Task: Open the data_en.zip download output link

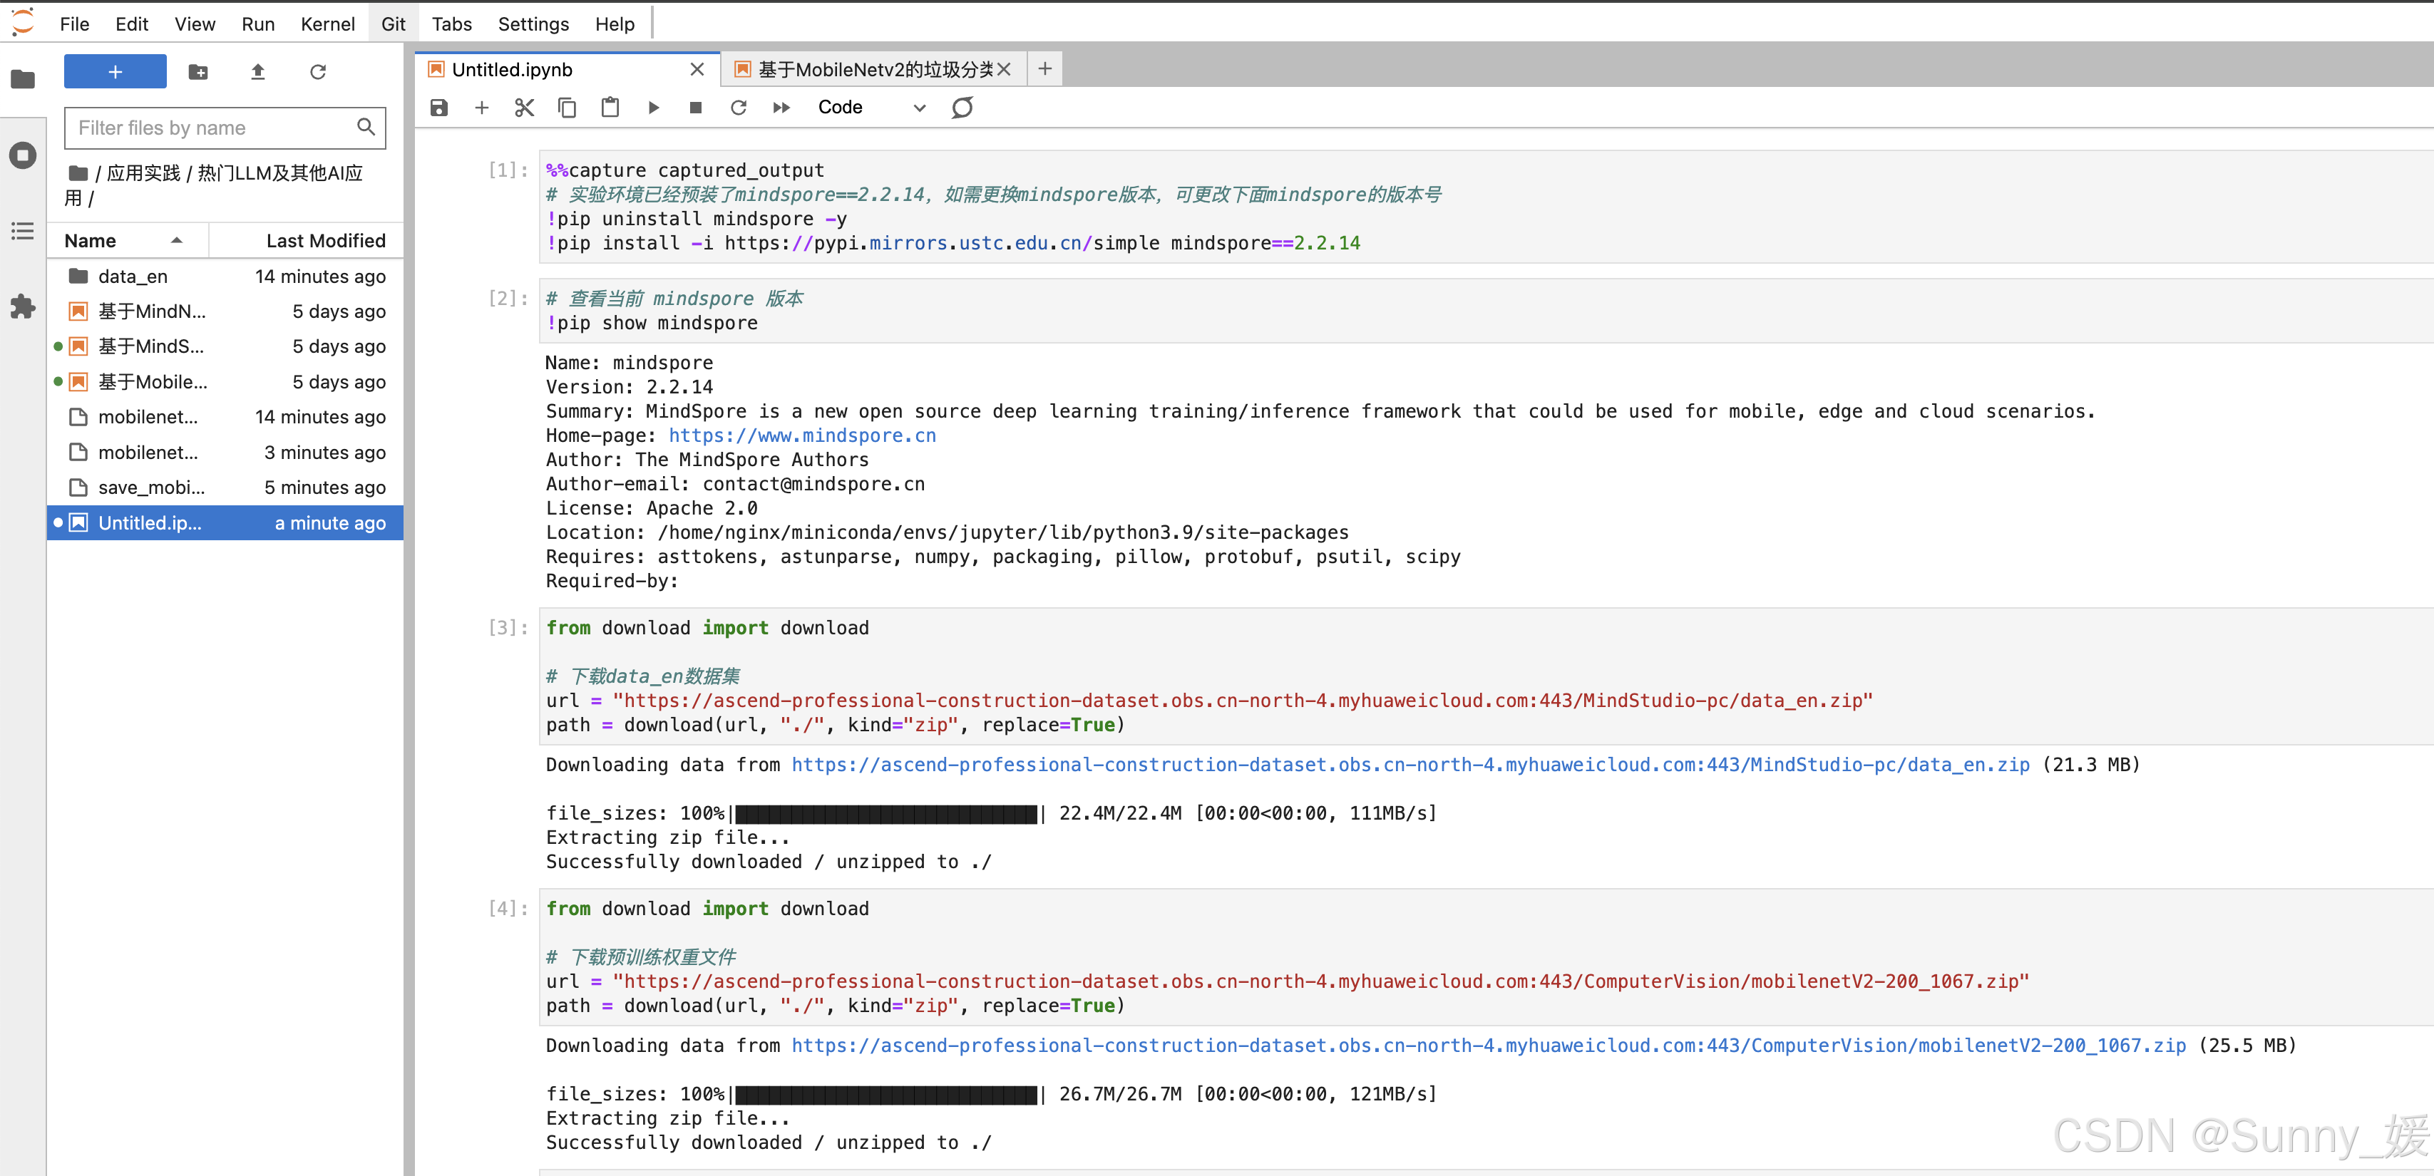Action: pyautogui.click(x=1409, y=765)
